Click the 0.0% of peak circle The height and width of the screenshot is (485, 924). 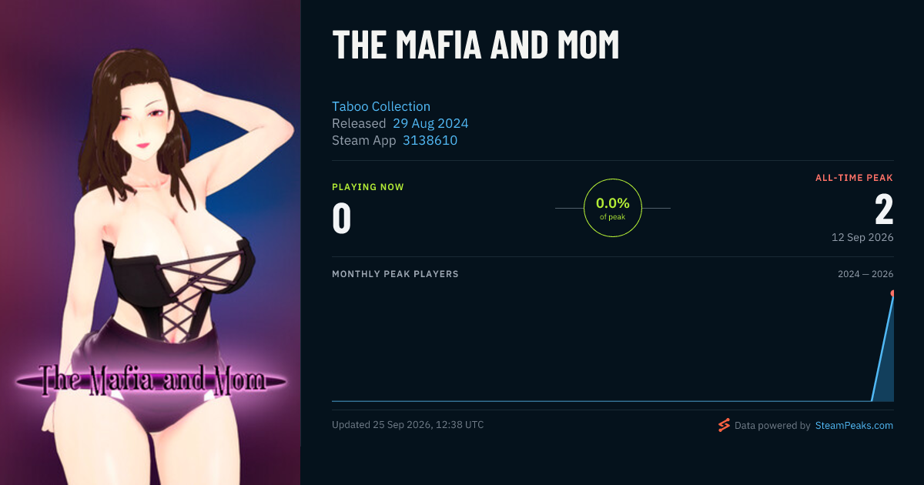[613, 208]
